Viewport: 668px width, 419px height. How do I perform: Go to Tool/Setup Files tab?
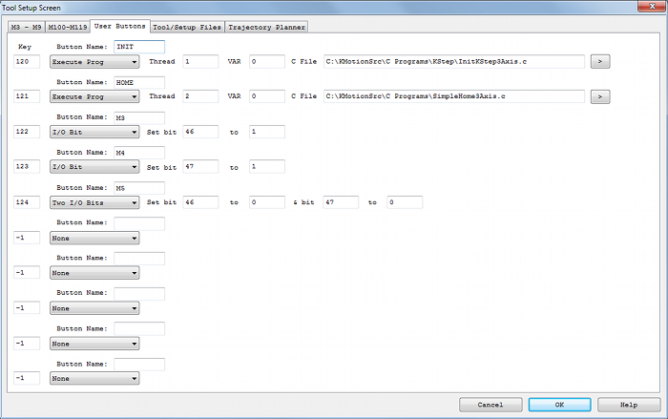(187, 27)
